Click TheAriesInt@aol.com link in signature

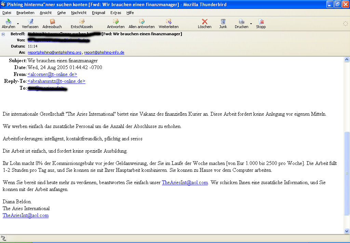tap(26, 215)
